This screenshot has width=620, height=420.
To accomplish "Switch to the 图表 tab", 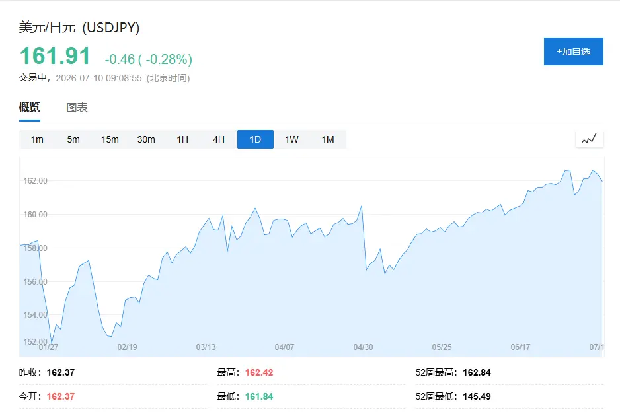I will 77,108.
